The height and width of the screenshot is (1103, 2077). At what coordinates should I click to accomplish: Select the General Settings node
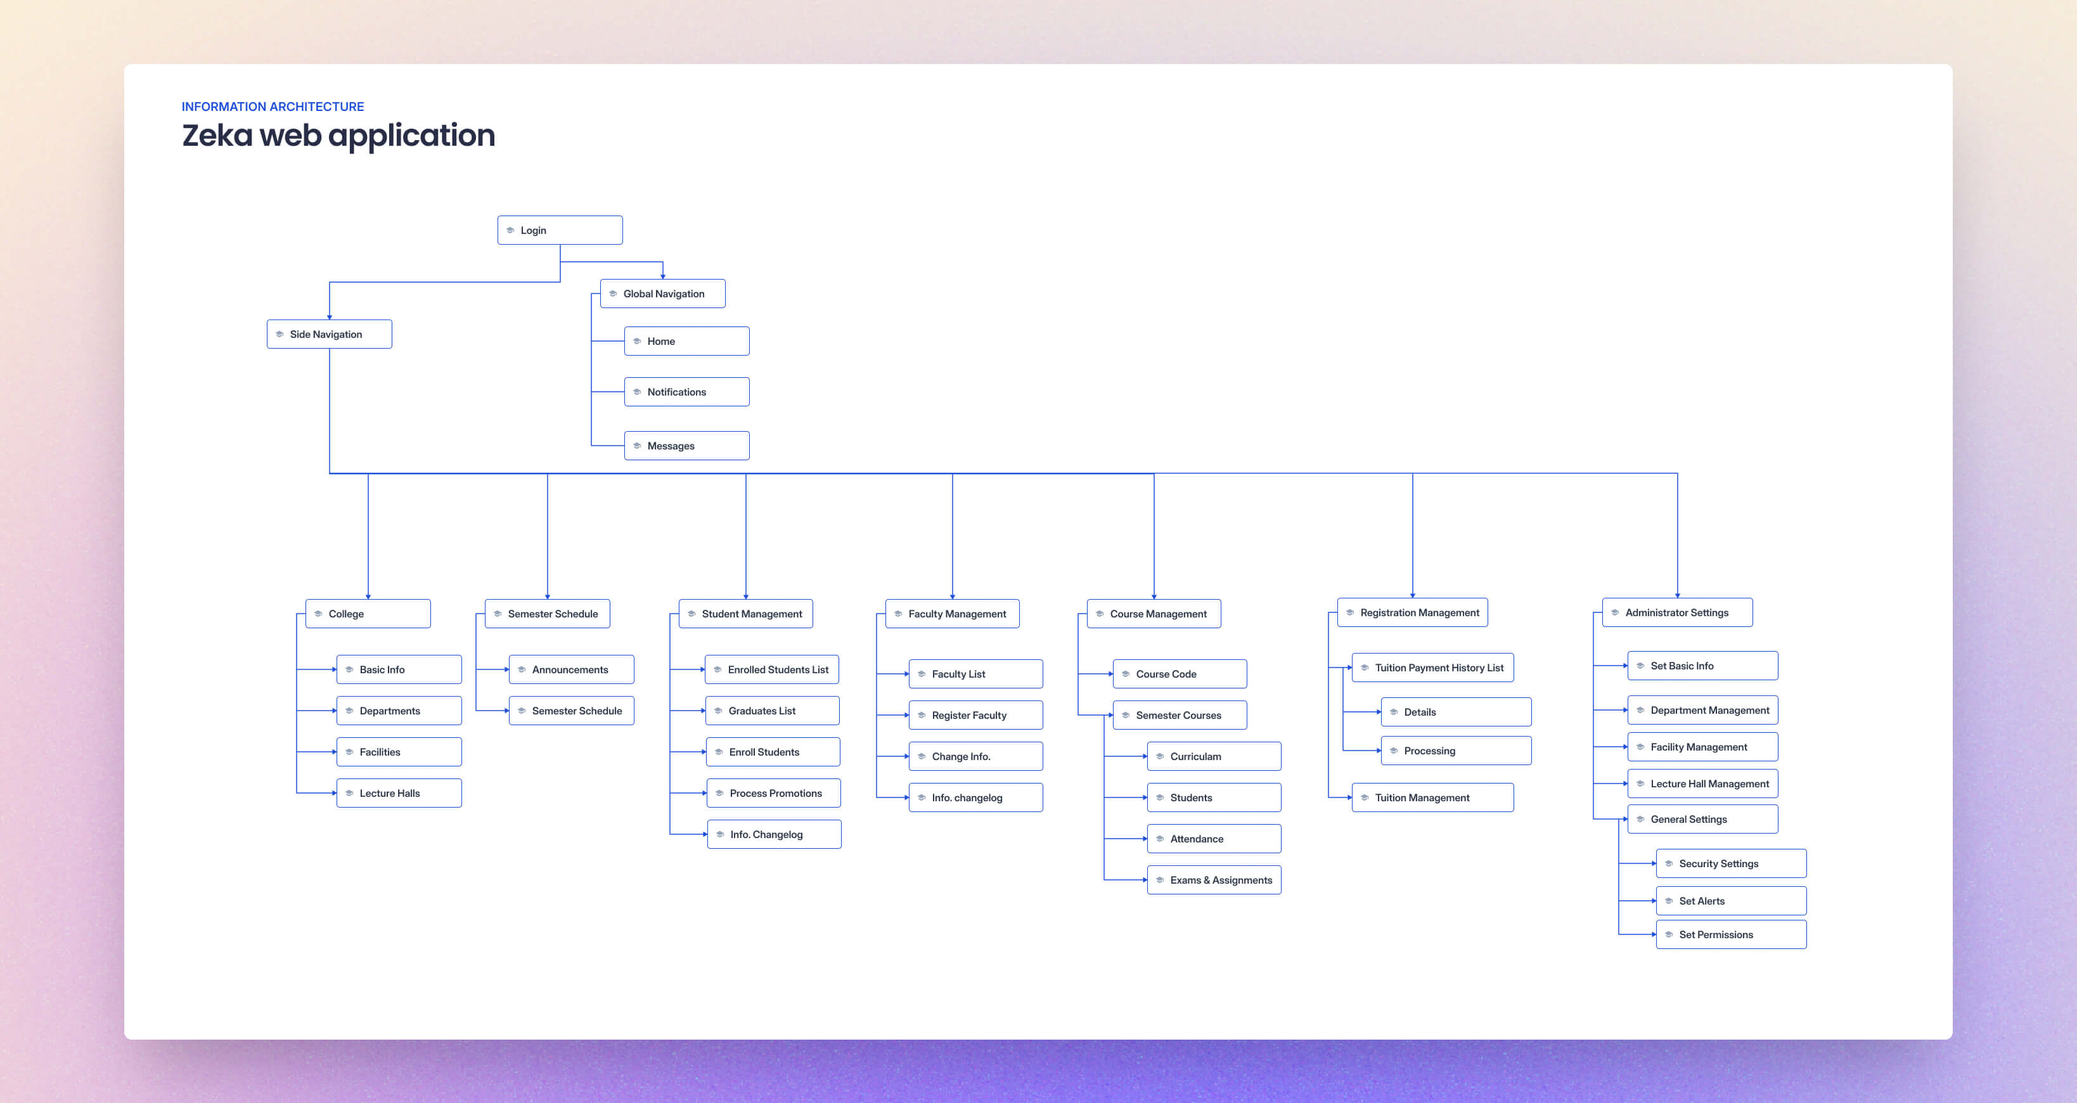(1703, 819)
